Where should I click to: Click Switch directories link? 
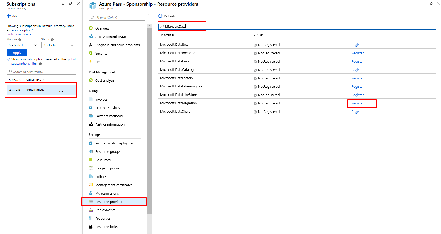(x=19, y=34)
